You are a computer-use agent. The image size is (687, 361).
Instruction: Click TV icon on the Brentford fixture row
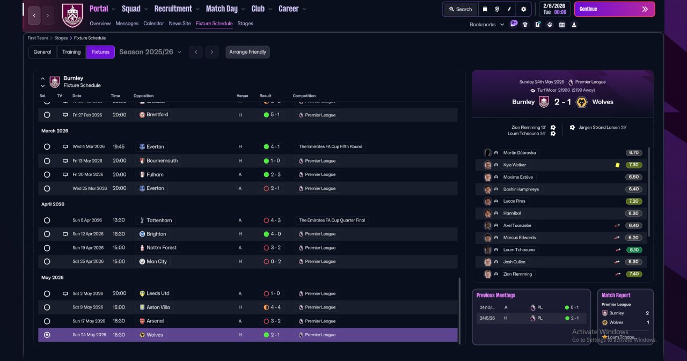click(x=65, y=115)
